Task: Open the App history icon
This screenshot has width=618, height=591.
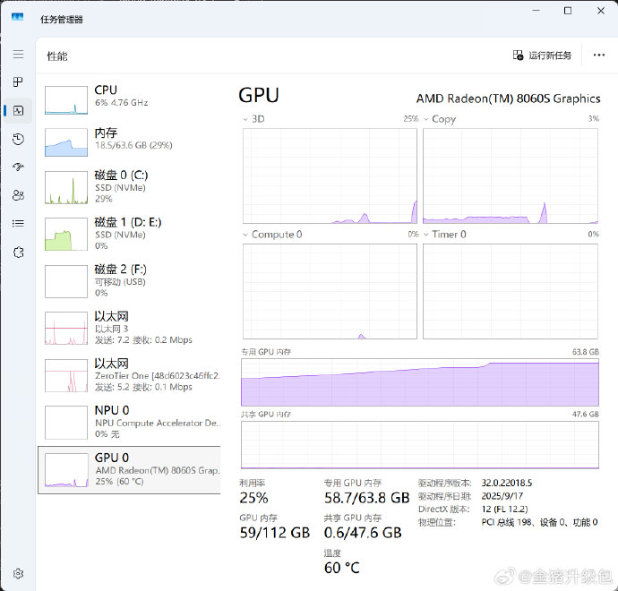Action: [18, 139]
